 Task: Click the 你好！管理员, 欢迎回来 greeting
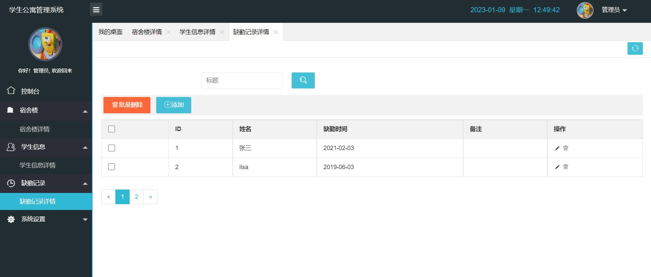tap(45, 71)
